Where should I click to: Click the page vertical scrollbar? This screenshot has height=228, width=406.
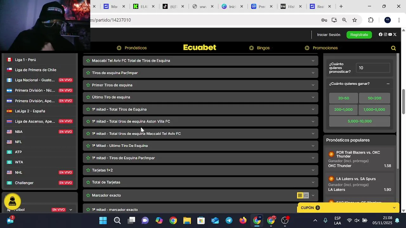(403, 102)
